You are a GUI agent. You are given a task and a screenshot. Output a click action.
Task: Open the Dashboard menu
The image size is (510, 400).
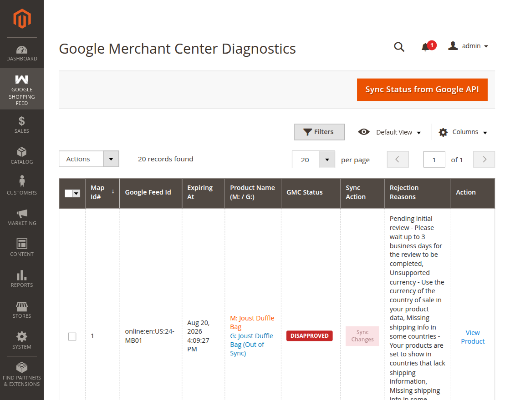(22, 53)
